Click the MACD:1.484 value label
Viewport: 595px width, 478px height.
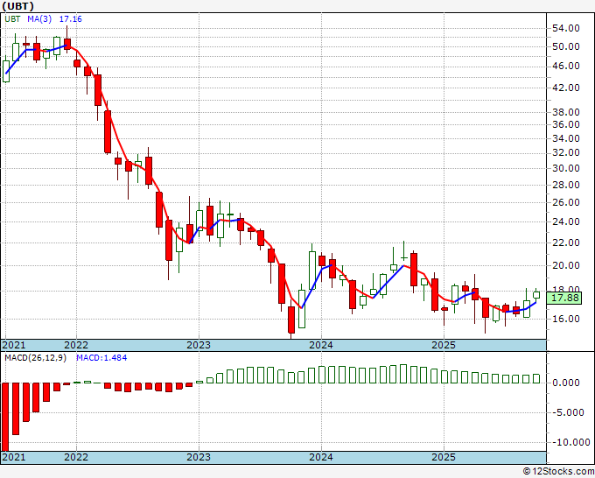[x=101, y=358]
